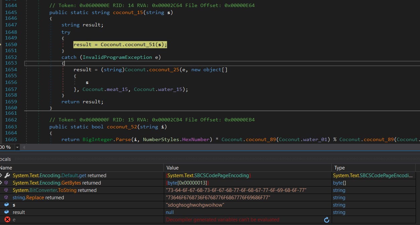
Task: Click the Value column header in Locals
Action: click(173, 168)
